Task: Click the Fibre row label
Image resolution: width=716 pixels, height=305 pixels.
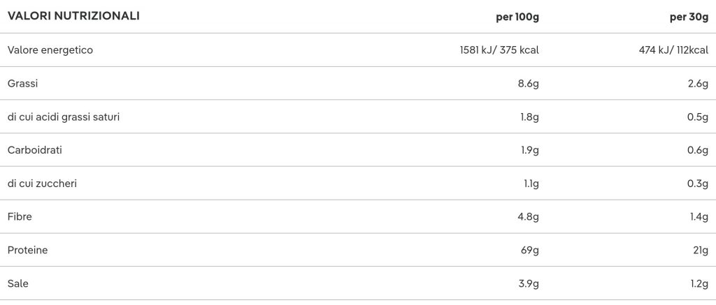Action: 20,216
